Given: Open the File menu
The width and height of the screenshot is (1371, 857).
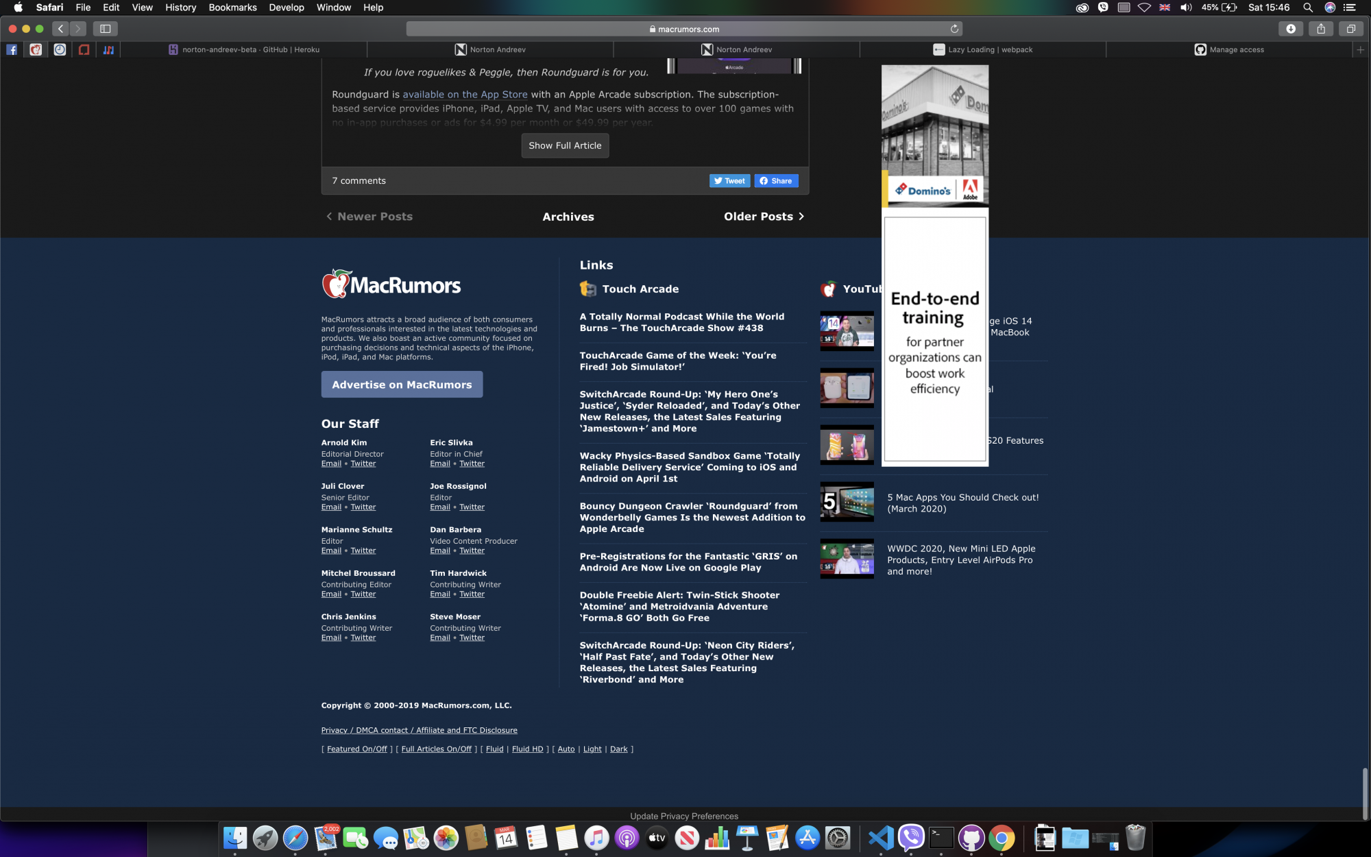Looking at the screenshot, I should click(x=83, y=8).
